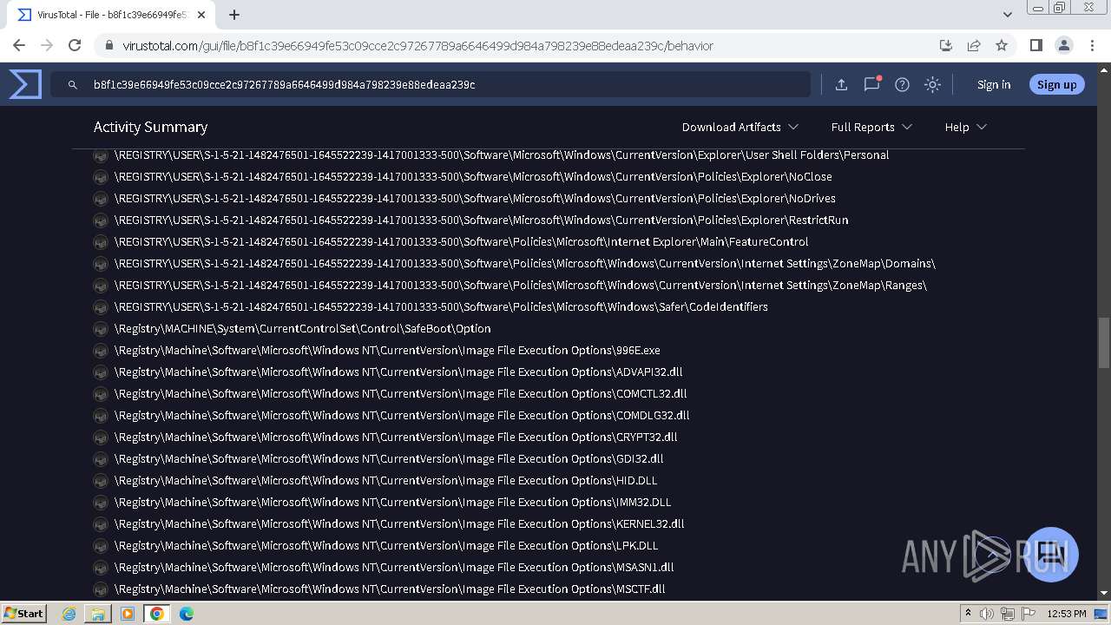1111x625 pixels.
Task: Click the icon beside Explorer\NoDrives row
Action: 101,199
